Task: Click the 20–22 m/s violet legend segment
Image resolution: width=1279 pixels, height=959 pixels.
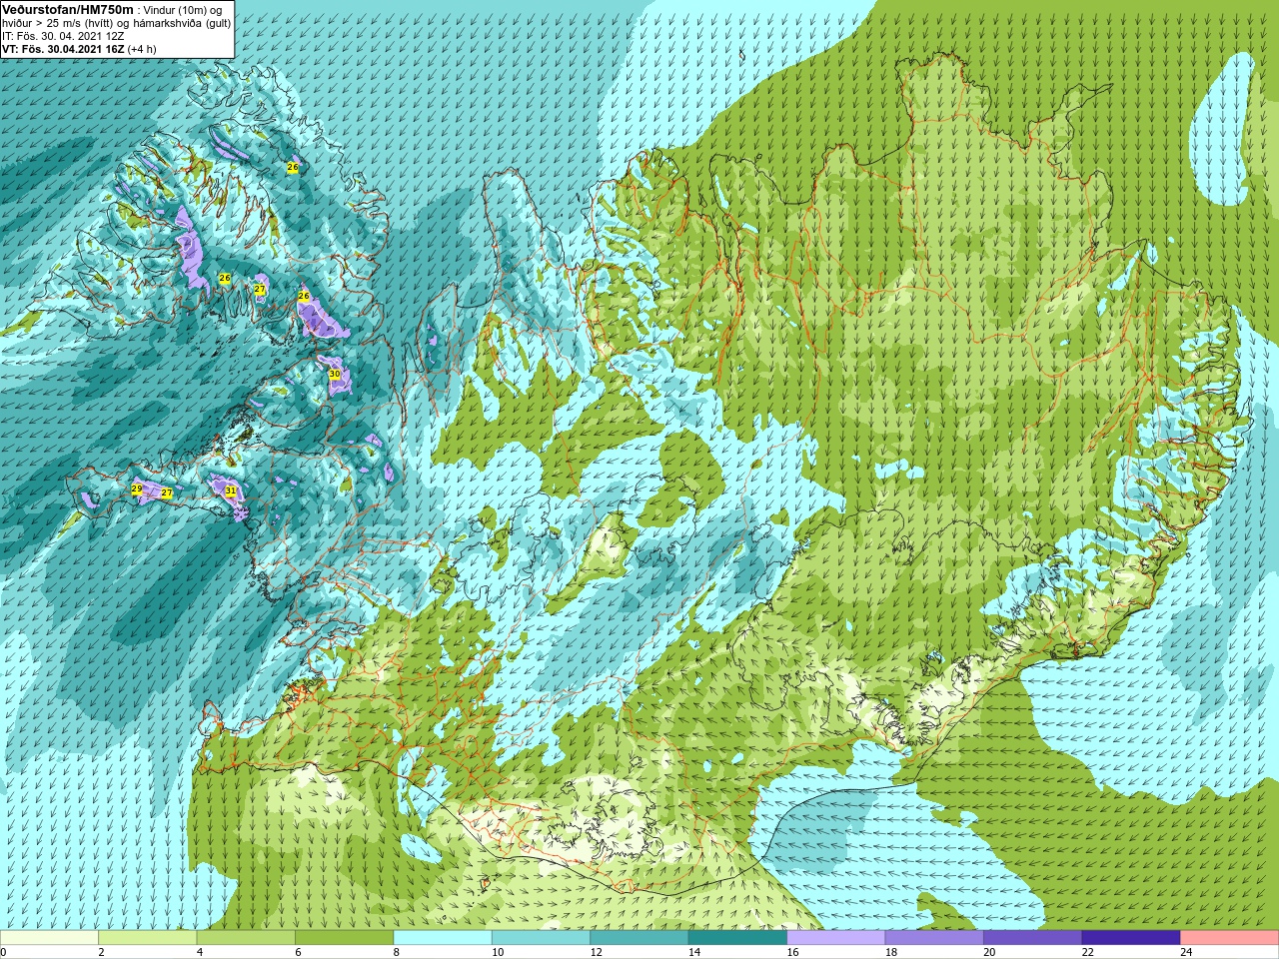Action: [1033, 938]
